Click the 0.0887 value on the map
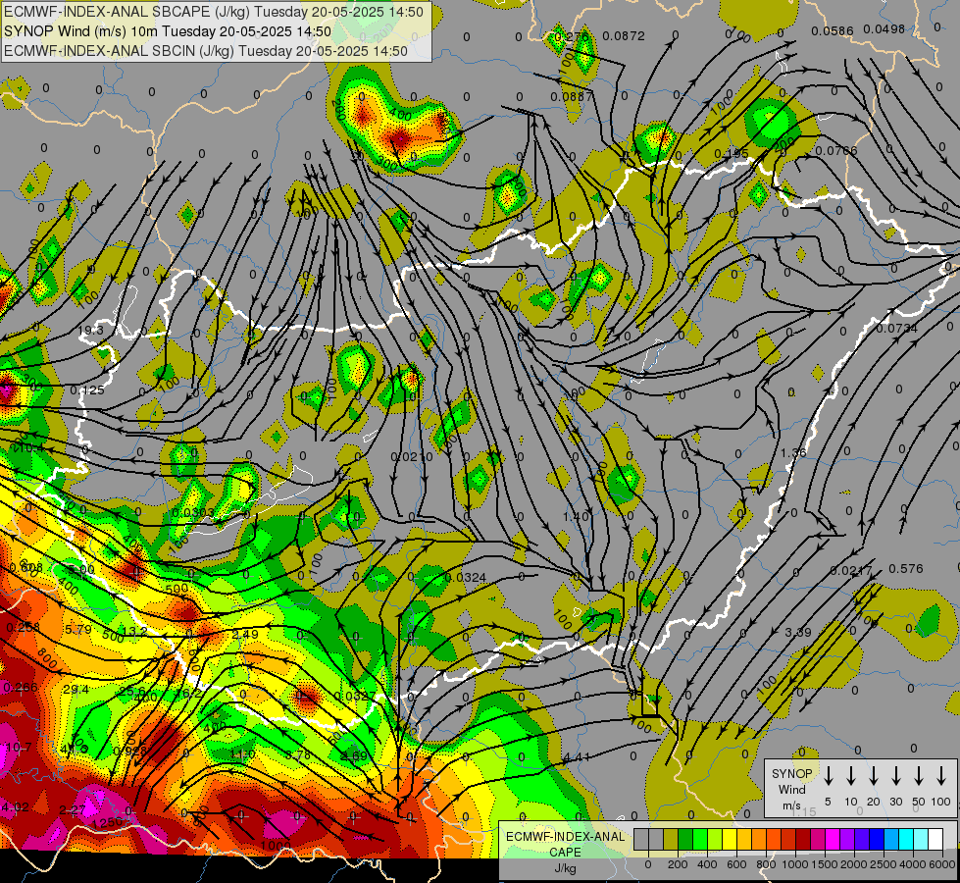960x883 pixels. tap(572, 96)
